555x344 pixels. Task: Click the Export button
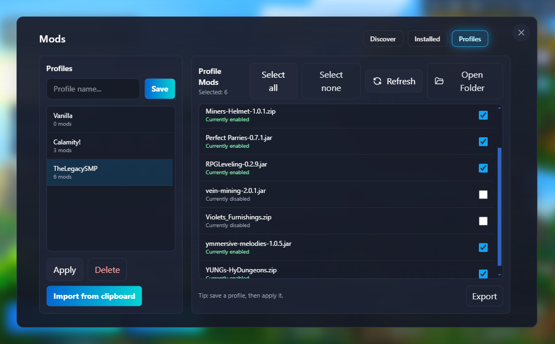[x=484, y=296]
